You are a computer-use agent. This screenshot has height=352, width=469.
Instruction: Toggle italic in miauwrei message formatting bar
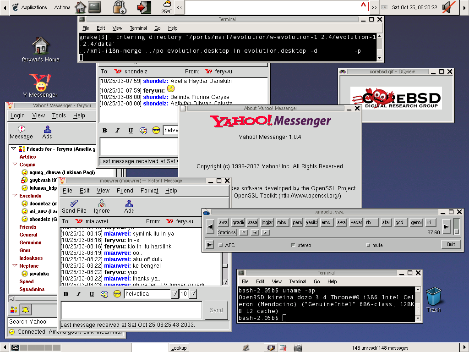click(x=79, y=294)
